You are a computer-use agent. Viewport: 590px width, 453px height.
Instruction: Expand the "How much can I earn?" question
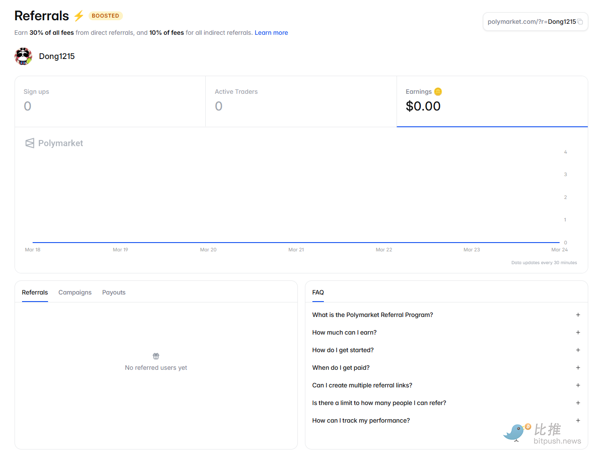[x=578, y=332]
